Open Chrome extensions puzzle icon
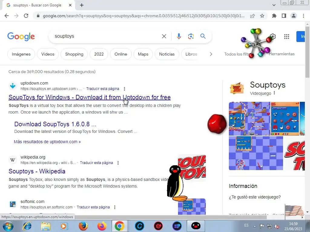310x232 pixels. (x=274, y=16)
